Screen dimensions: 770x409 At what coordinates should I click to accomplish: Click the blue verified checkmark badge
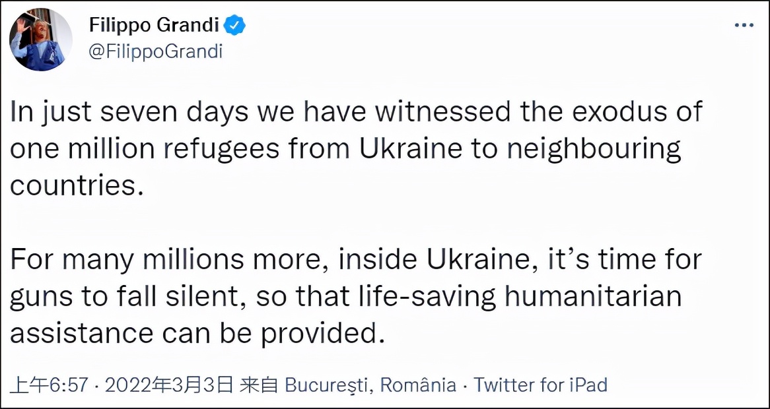tap(235, 26)
